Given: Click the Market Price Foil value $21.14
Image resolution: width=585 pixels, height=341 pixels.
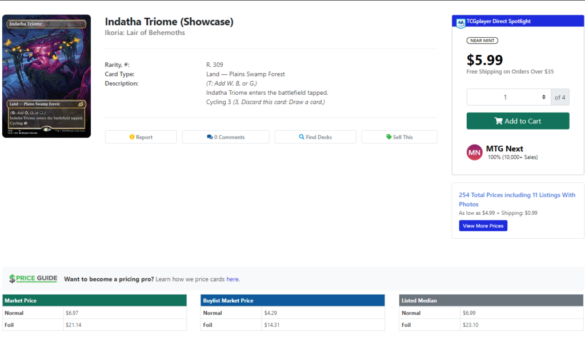Looking at the screenshot, I should click(x=74, y=325).
